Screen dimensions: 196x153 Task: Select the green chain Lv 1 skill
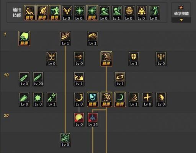[52, 99]
